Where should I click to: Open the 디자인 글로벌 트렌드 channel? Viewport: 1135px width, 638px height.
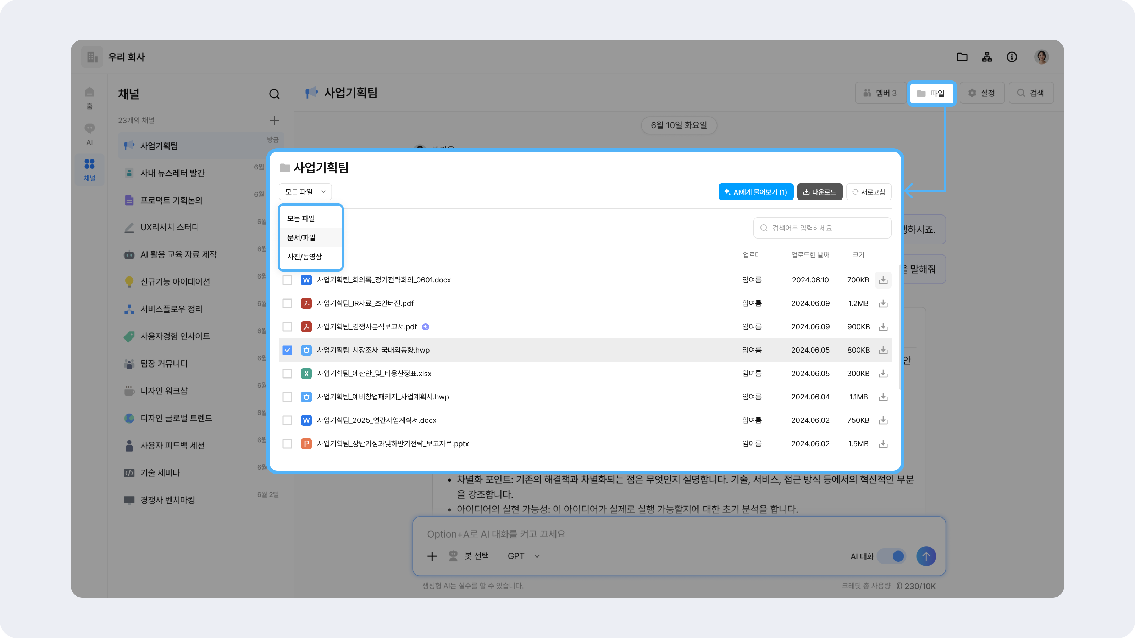201,418
